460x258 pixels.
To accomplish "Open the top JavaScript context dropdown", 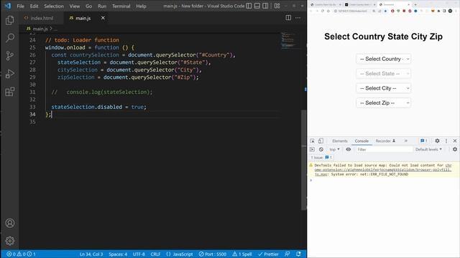I will (334, 149).
